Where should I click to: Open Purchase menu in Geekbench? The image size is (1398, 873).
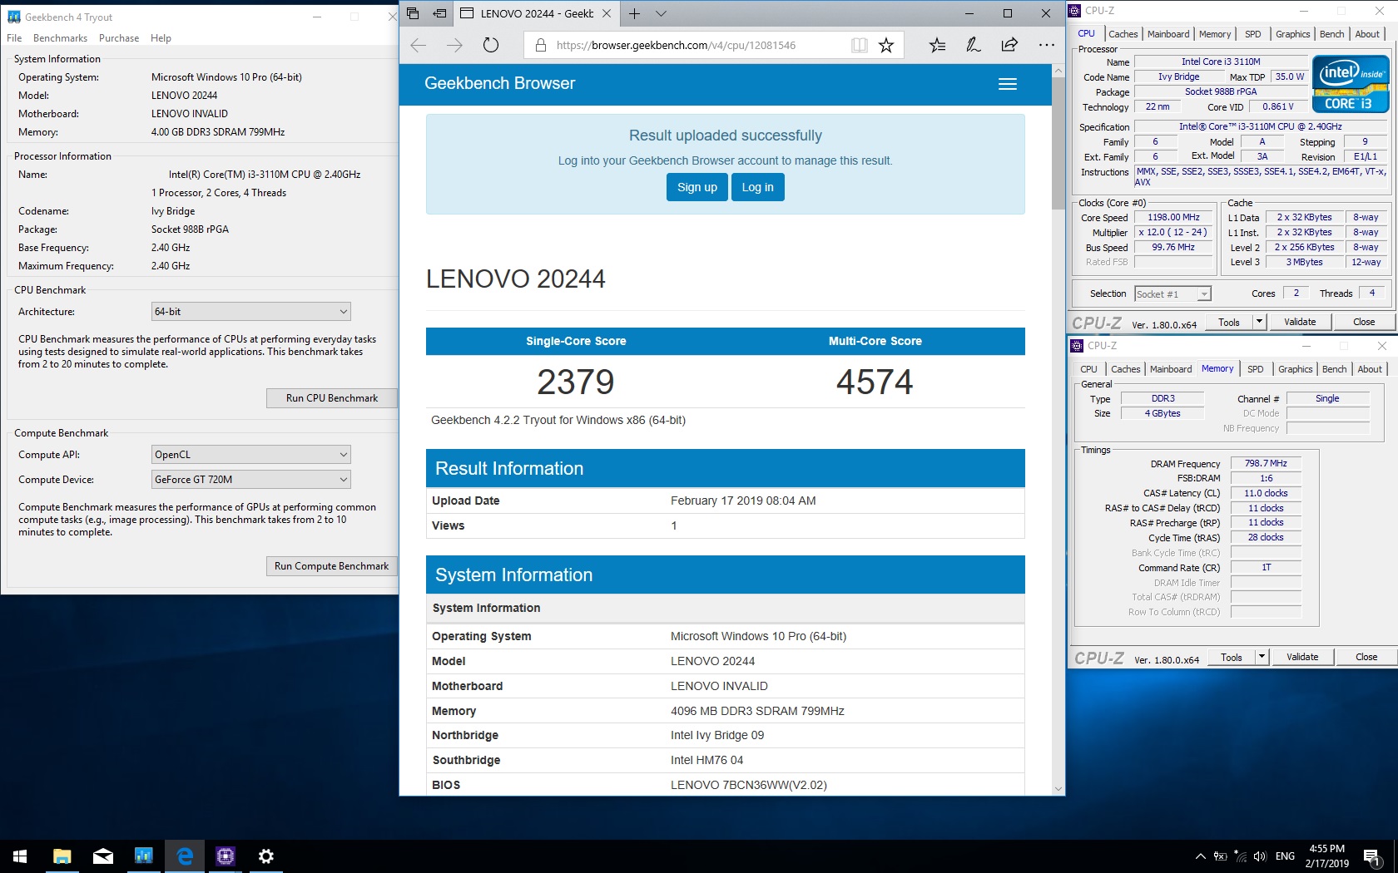[119, 38]
